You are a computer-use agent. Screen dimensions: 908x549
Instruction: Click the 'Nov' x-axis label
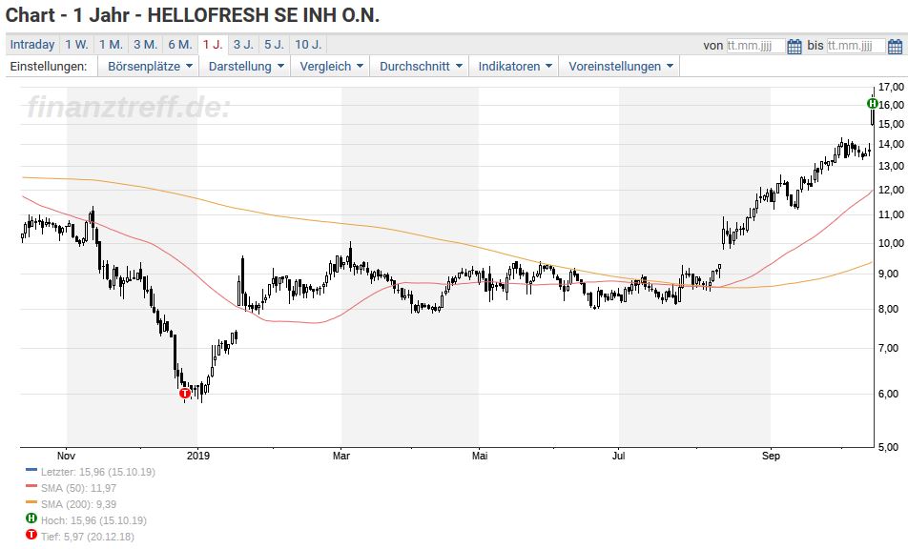pos(66,456)
